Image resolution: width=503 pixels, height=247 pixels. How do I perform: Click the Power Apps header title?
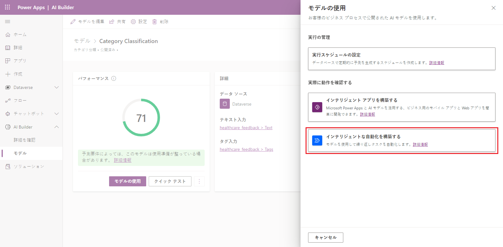tap(31, 8)
